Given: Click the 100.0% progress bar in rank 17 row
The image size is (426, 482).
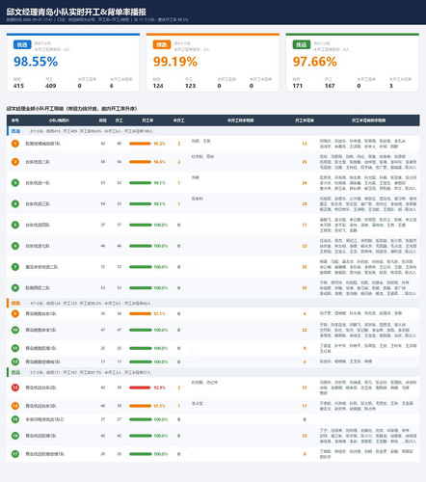Looking at the screenshot, I should click(x=140, y=454).
